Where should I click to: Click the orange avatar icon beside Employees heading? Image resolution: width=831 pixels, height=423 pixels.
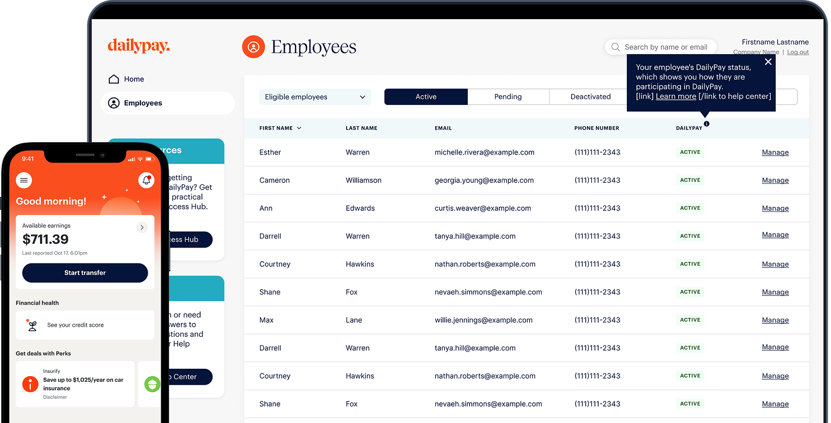pos(253,47)
